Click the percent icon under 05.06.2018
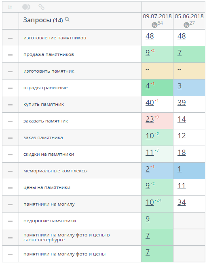207x264 pixels. [x=186, y=25]
